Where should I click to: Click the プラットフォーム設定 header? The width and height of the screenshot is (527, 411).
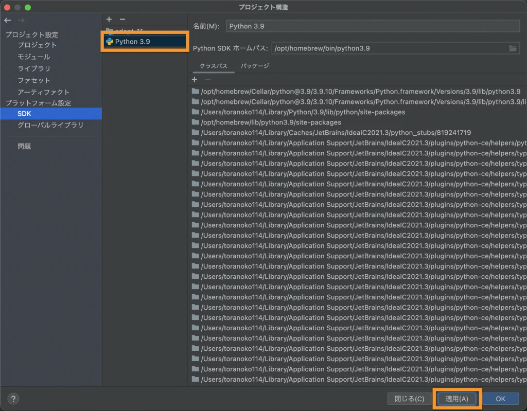38,103
